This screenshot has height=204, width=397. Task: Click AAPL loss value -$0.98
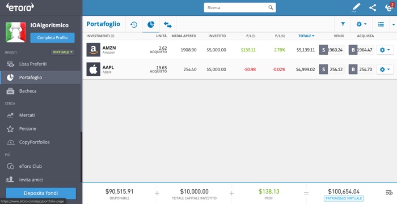pyautogui.click(x=250, y=70)
